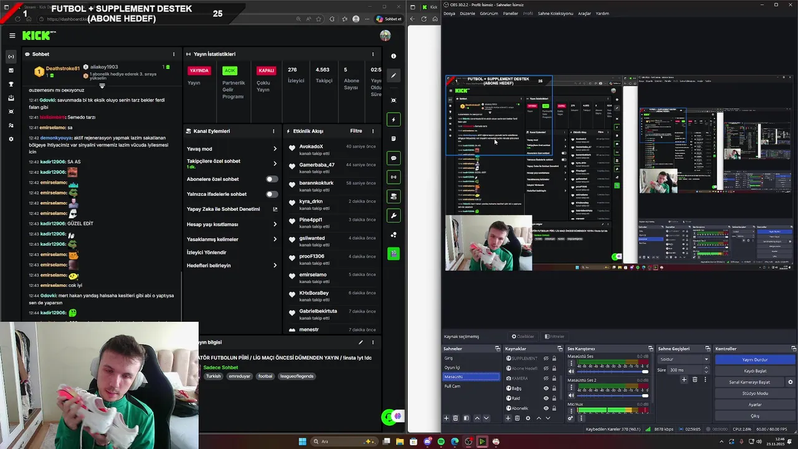Viewport: 798px width, 449px height.
Task: Hide the Raid source
Action: (546, 398)
